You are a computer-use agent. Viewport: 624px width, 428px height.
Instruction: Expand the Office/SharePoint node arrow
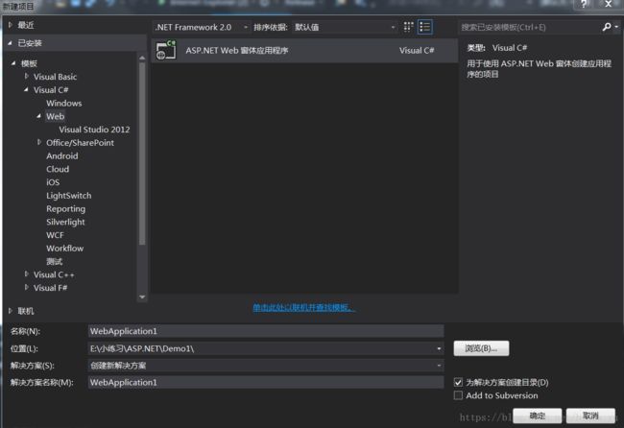[39, 142]
